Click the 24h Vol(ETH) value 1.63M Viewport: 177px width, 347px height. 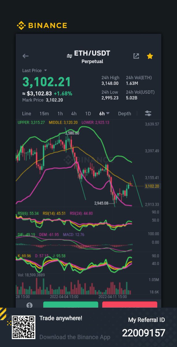tap(132, 83)
